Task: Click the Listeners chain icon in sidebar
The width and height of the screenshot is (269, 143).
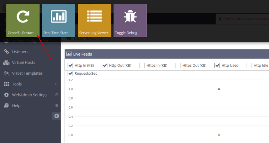Action: 6,52
